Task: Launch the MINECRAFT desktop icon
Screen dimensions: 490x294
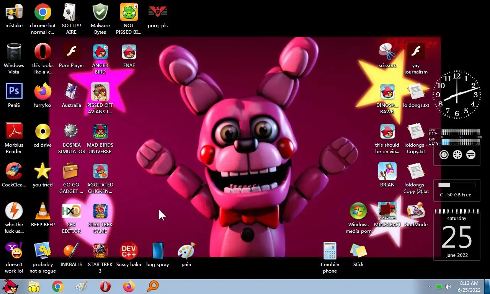Action: (x=387, y=211)
